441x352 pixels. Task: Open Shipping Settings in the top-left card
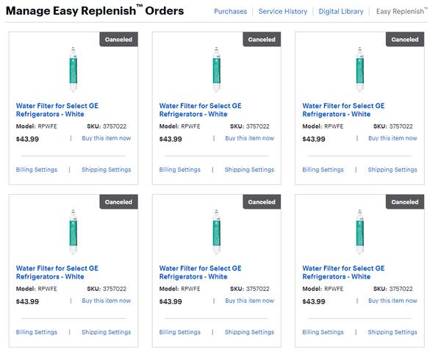pyautogui.click(x=106, y=170)
